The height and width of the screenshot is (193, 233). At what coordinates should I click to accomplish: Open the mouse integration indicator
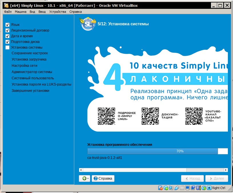click(204, 188)
